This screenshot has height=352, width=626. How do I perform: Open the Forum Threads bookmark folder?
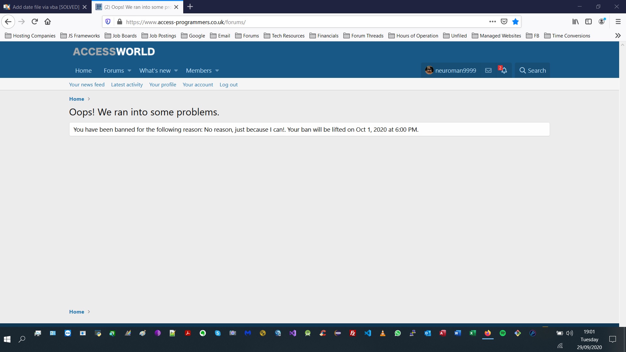(364, 36)
